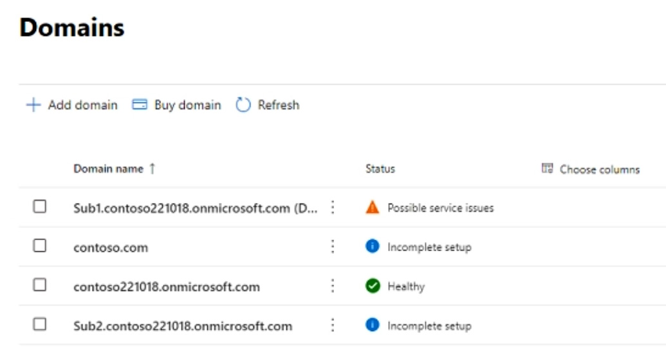666x362 pixels.
Task: Open the Sub2.contoso221018.onmicrosoft.com domain
Action: pos(183,326)
